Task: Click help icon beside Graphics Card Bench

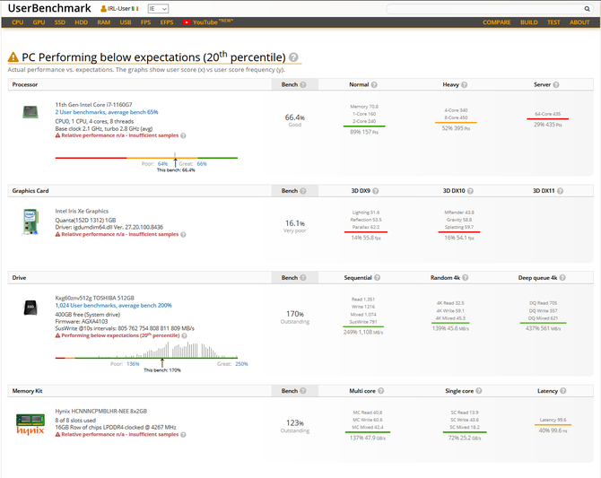Action: (x=303, y=191)
